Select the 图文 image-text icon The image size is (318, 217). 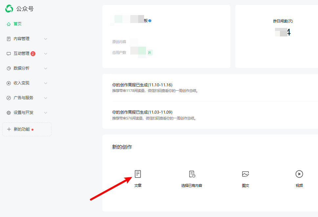pyautogui.click(x=245, y=174)
